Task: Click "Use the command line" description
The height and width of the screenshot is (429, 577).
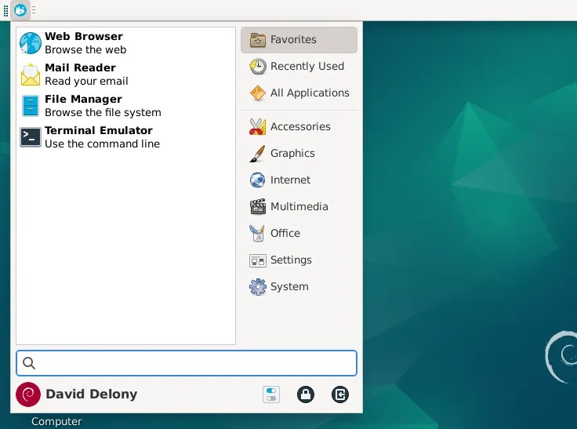Action: (102, 144)
